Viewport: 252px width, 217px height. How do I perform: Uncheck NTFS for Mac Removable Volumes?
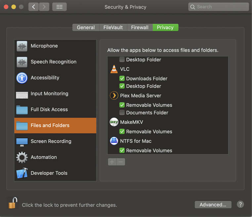pos(122,151)
